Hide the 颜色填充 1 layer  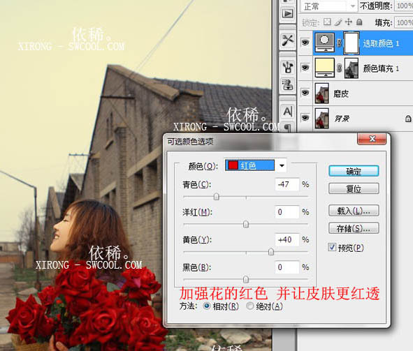point(305,68)
